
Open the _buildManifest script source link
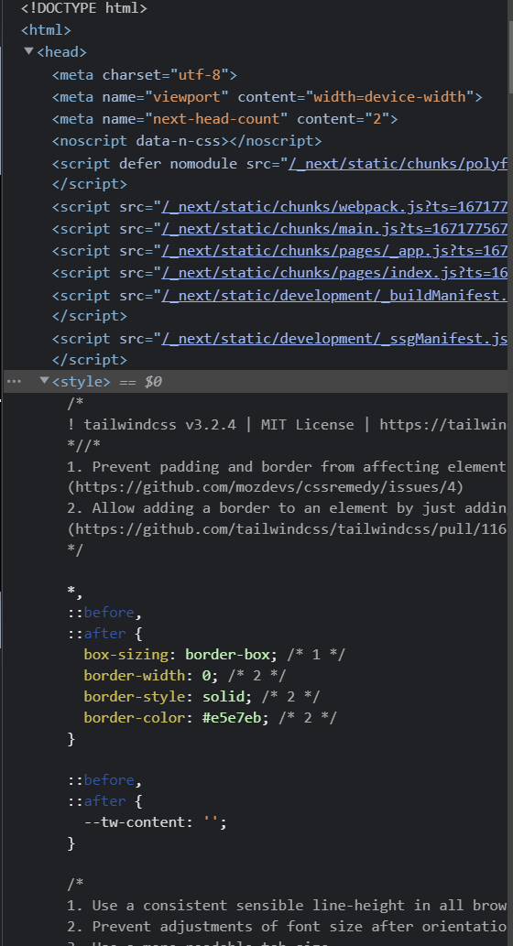[x=333, y=295]
